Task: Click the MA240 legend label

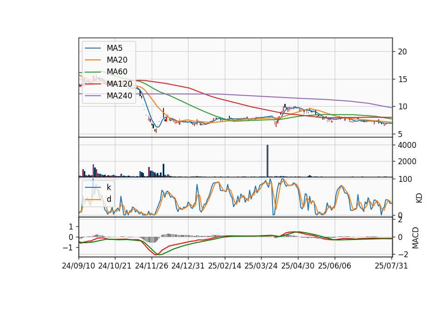Action: tap(119, 96)
